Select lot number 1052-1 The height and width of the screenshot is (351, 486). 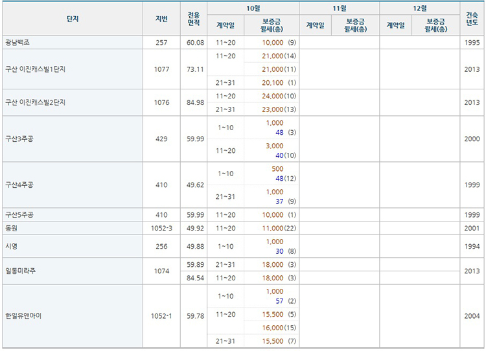point(161,316)
